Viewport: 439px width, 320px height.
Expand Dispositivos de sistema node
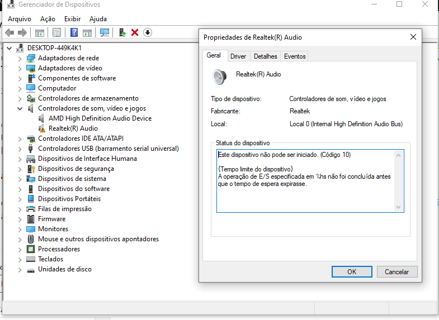pyautogui.click(x=20, y=179)
